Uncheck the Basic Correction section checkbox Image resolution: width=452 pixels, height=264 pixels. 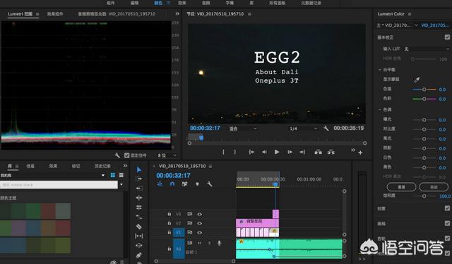447,37
